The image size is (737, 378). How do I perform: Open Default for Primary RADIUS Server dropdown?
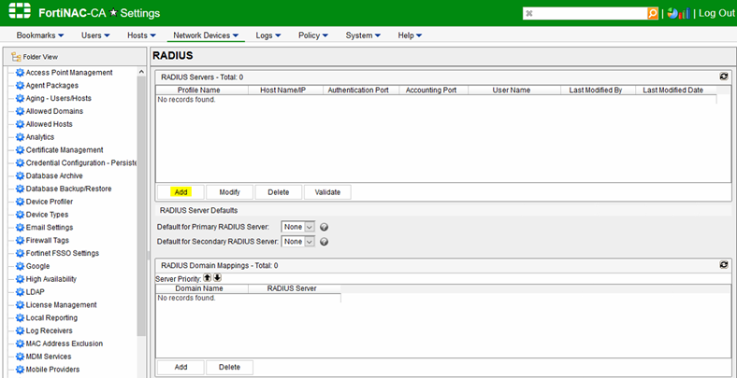297,227
